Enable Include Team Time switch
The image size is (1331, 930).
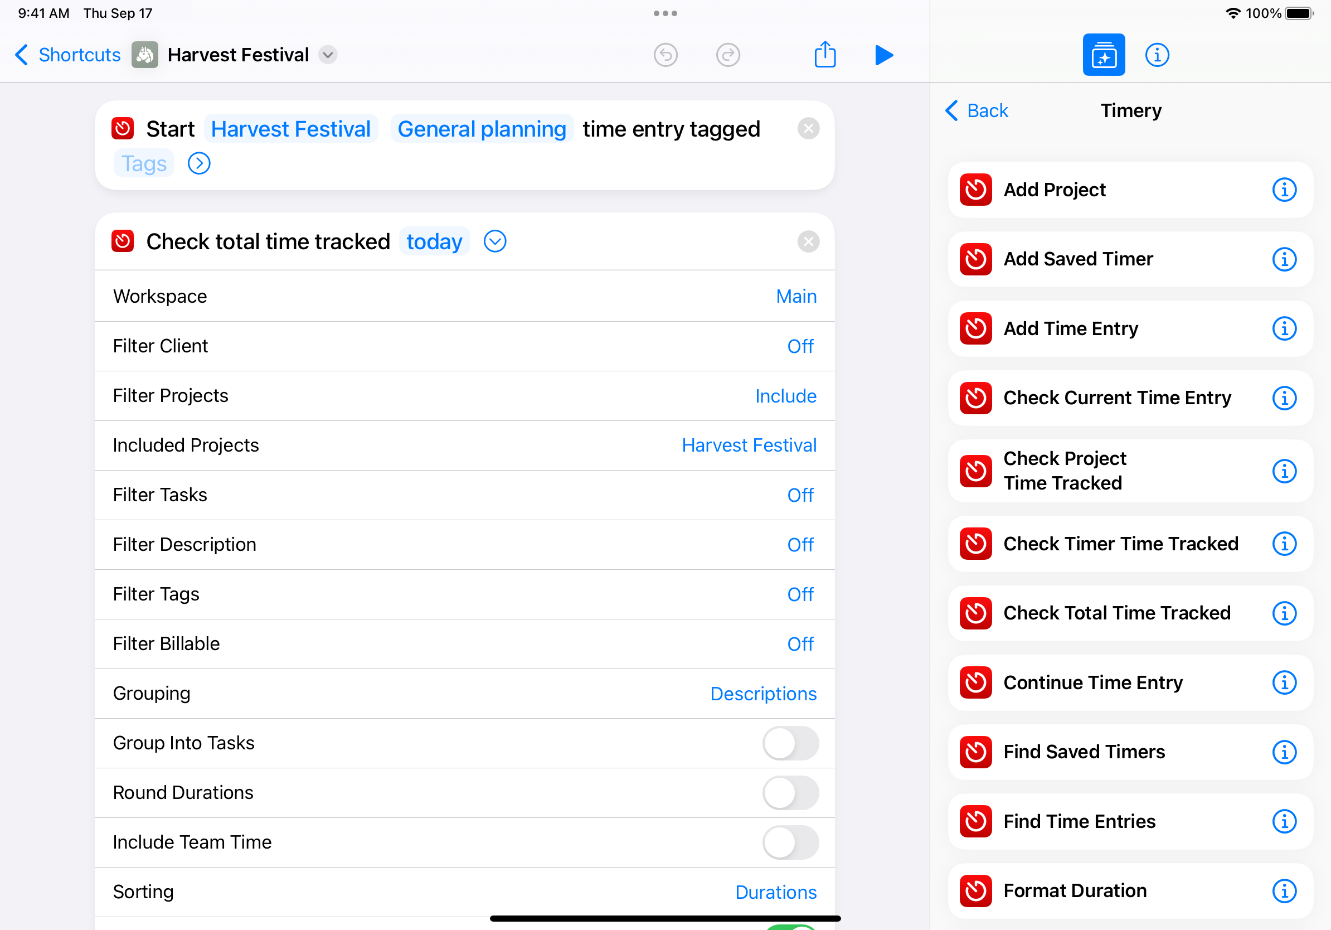pos(790,842)
